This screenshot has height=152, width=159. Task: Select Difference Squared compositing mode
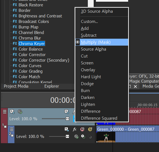pyautogui.click(x=102, y=118)
